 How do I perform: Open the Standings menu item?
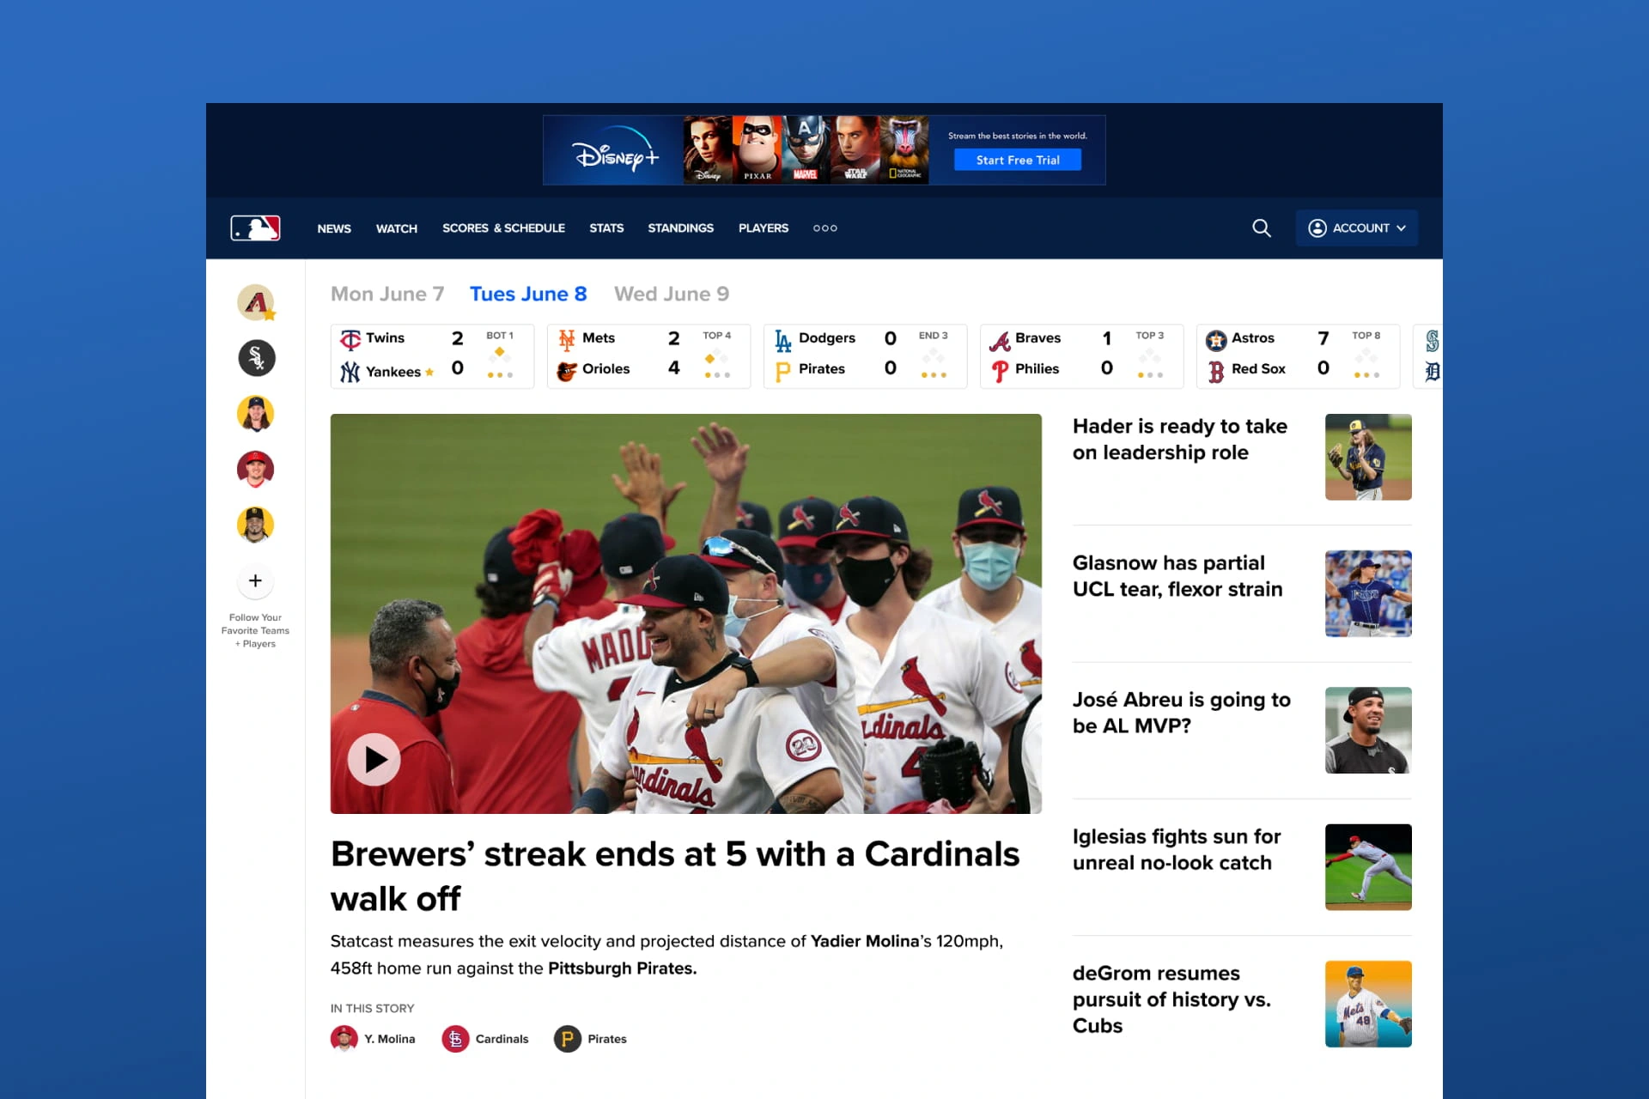click(680, 228)
